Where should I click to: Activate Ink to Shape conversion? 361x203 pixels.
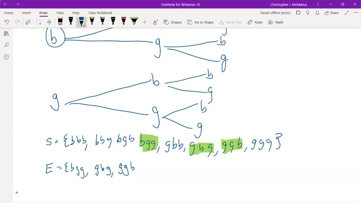[x=201, y=22]
